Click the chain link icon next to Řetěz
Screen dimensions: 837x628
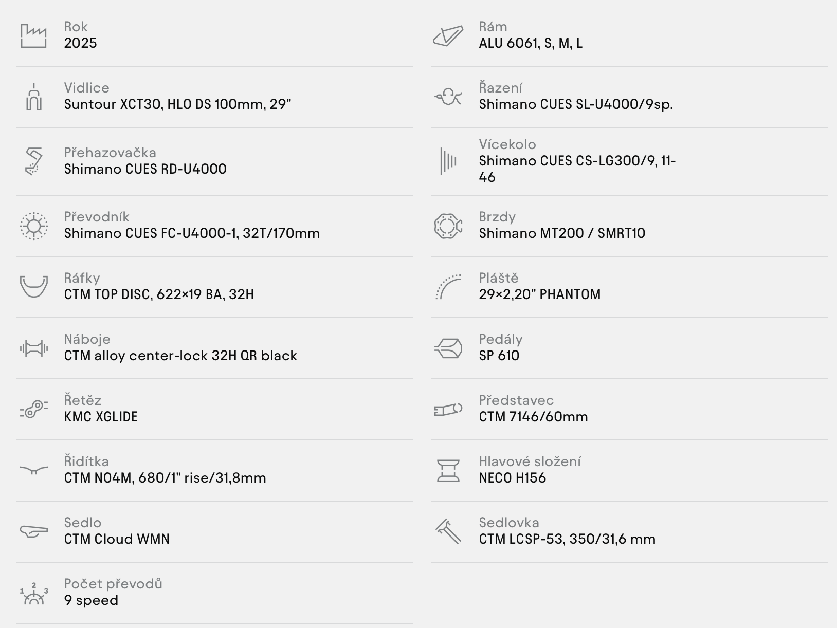point(34,410)
